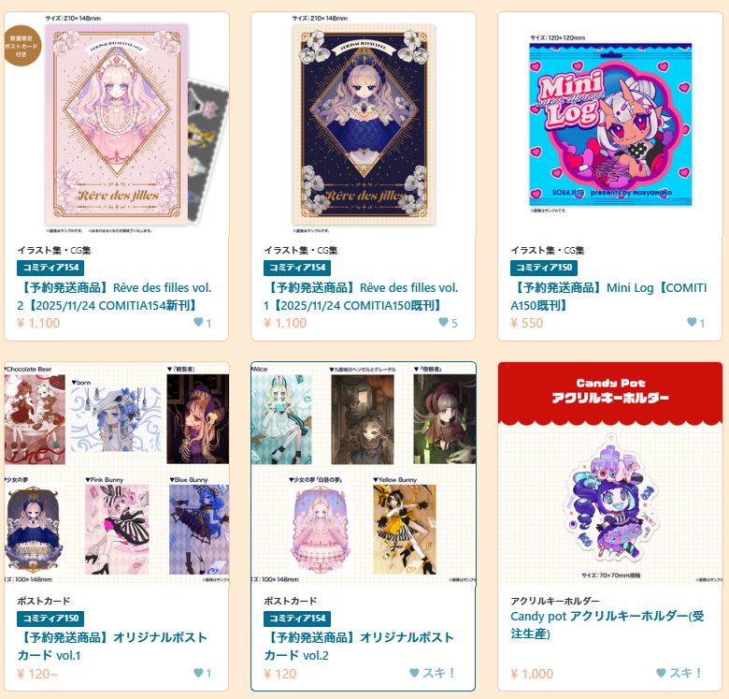
Task: Open Rêve des filles vol. 2 title link
Action: [114, 297]
